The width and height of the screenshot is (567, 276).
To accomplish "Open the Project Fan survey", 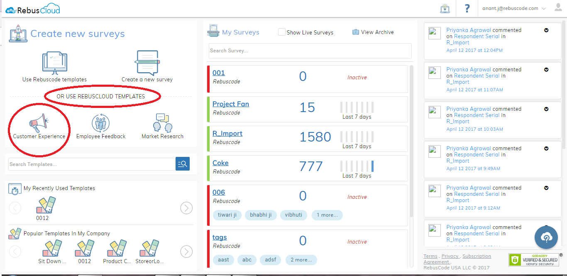I will tap(231, 104).
